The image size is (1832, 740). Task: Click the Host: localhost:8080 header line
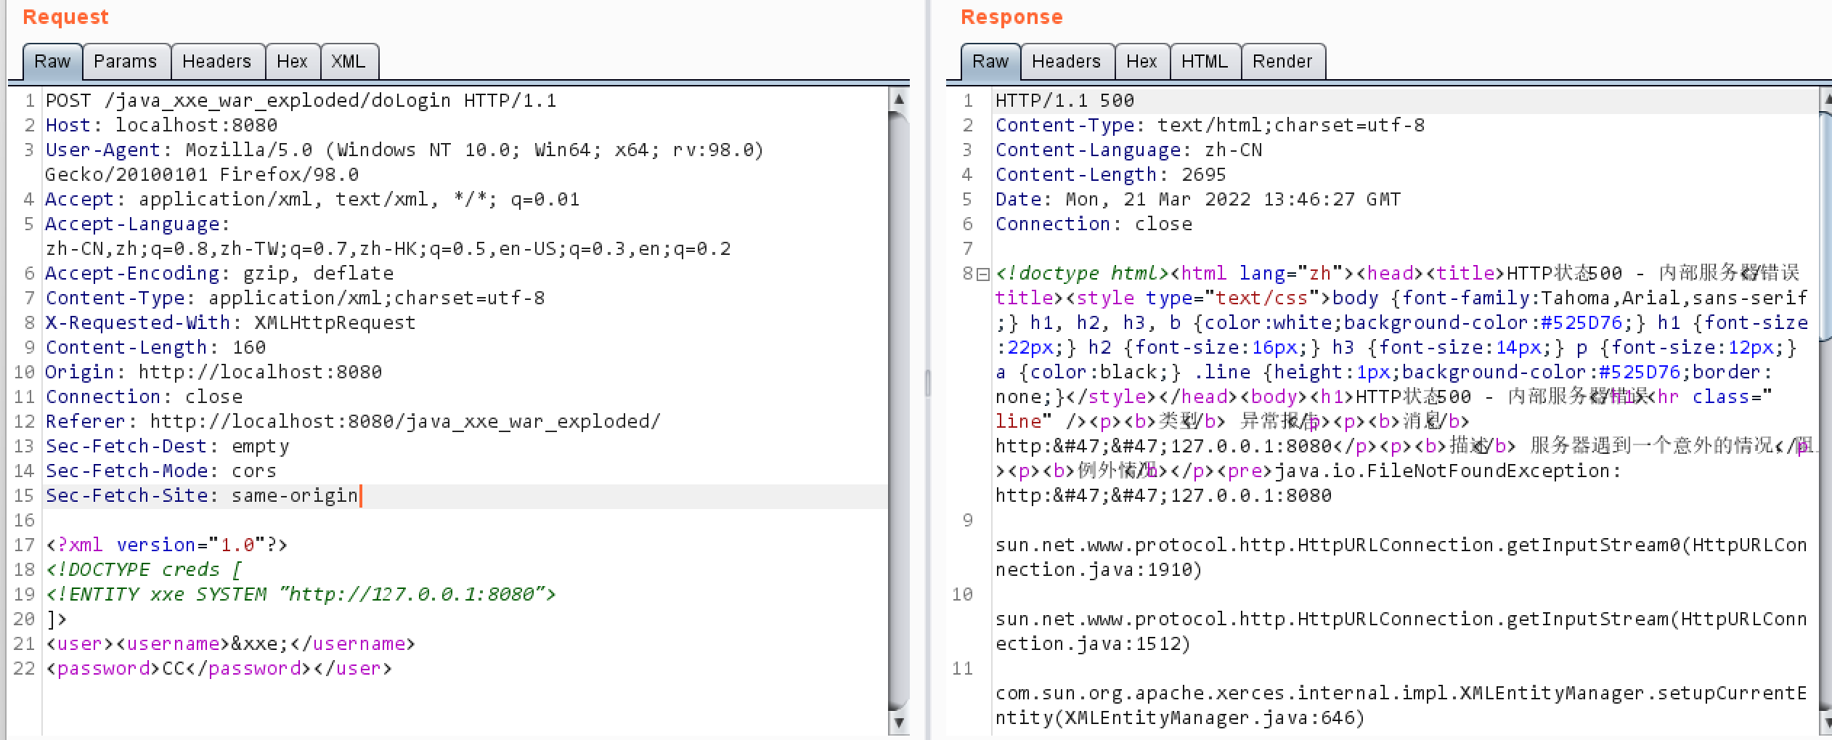point(161,125)
